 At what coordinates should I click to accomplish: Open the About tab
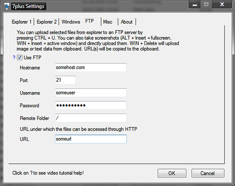pos(127,22)
